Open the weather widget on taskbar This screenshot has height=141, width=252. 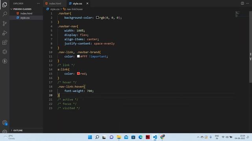(x=9, y=137)
